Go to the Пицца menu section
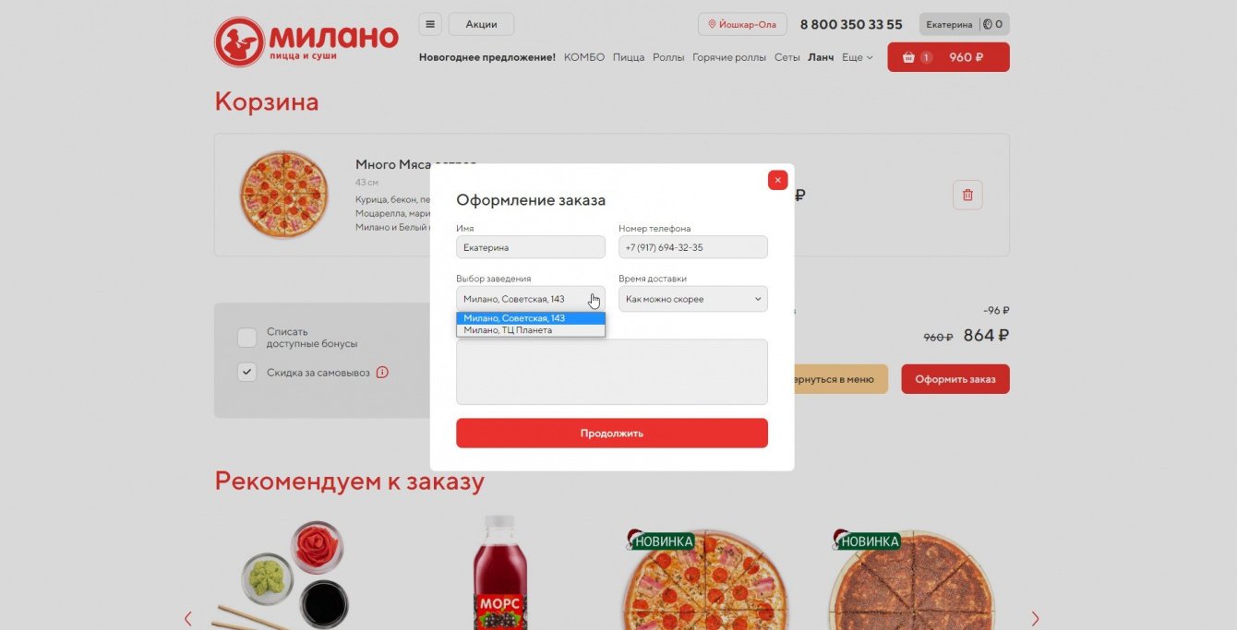 (629, 57)
